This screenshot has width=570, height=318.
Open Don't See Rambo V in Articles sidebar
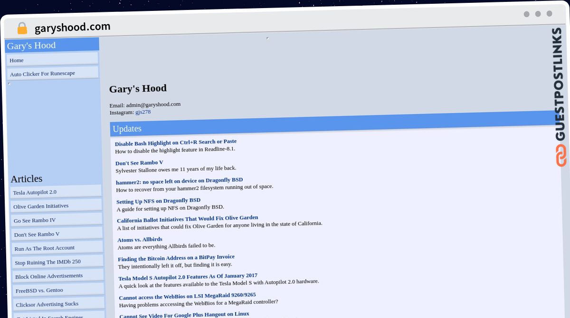(57, 234)
